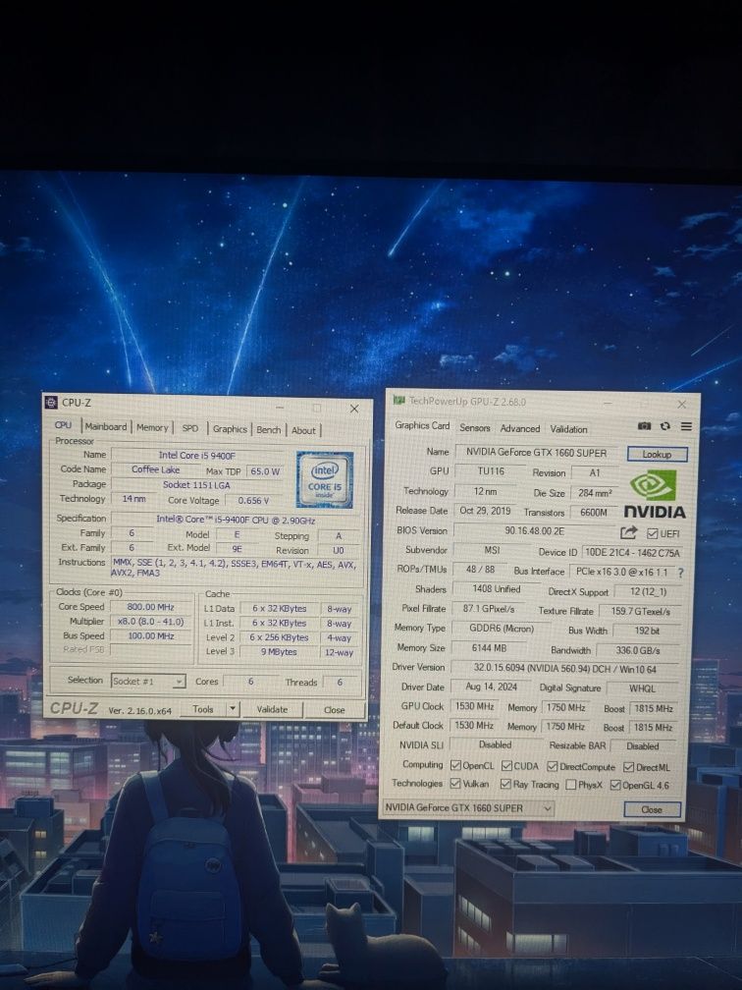Switch to the Mainboard tab

105,427
